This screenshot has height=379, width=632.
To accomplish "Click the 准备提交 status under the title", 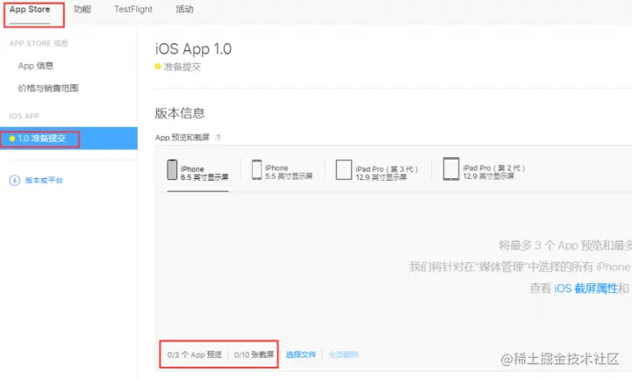I will pyautogui.click(x=183, y=67).
